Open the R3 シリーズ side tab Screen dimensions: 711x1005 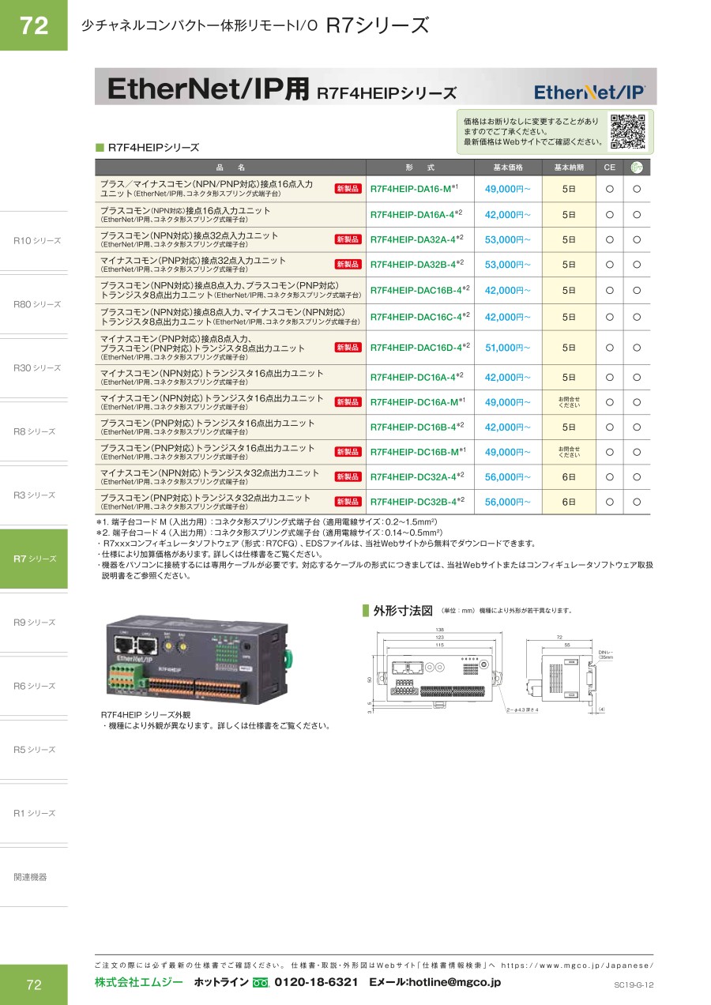[x=34, y=495]
